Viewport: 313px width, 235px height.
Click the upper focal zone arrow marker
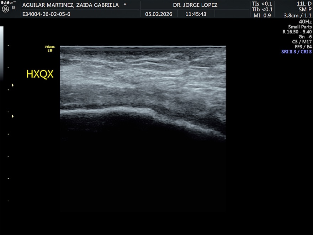point(13,85)
